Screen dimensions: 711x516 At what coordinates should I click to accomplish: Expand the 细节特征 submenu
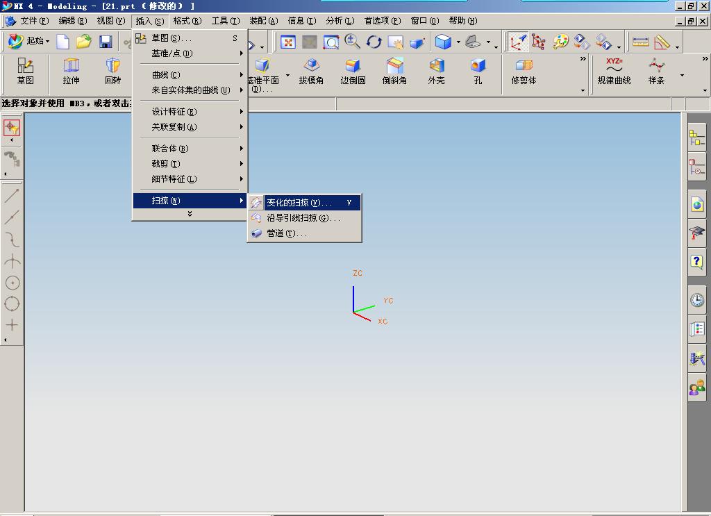190,178
